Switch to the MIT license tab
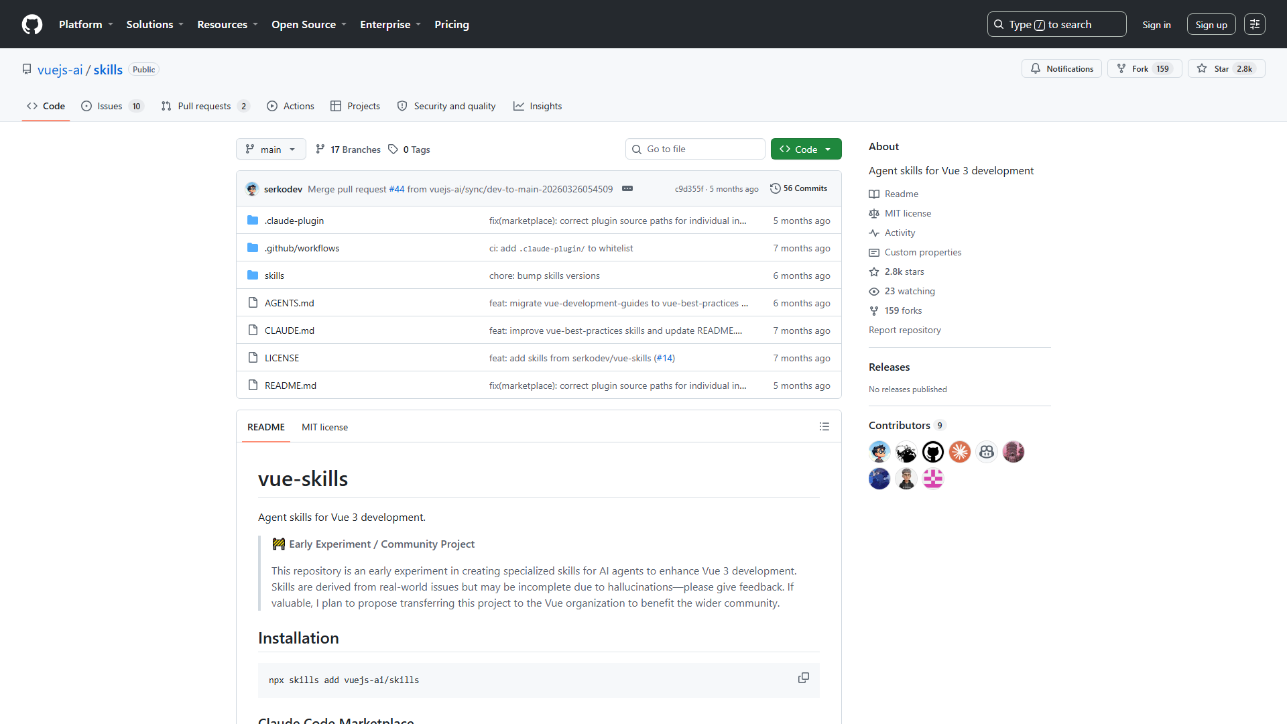Screen dimensions: 1287x724 [x=324, y=427]
